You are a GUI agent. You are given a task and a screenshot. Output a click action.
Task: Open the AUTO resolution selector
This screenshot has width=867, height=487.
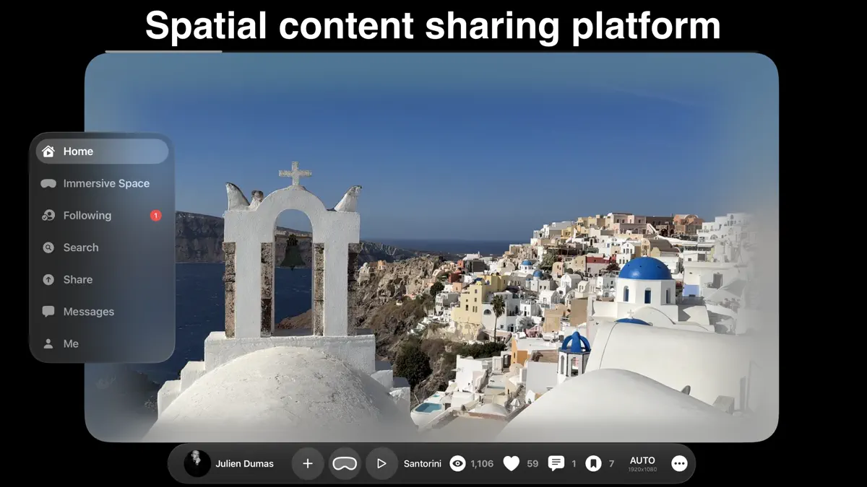pyautogui.click(x=642, y=464)
